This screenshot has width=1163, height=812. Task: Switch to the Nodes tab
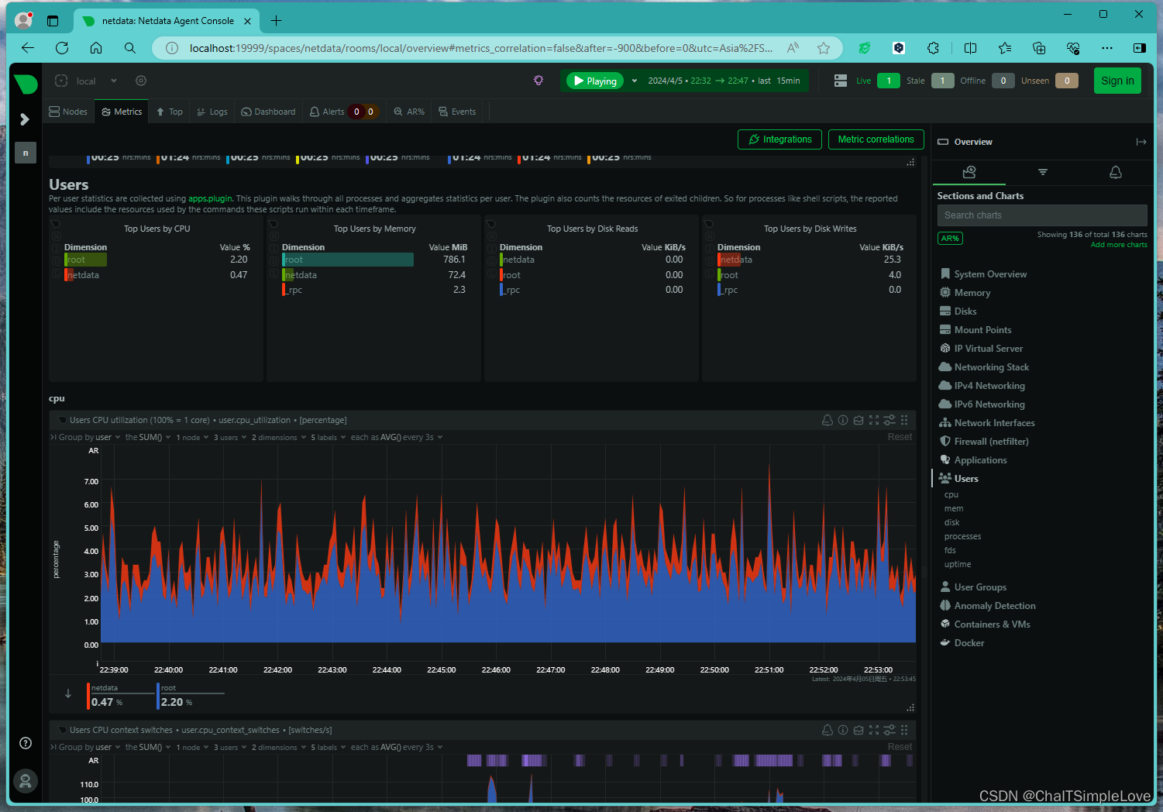[x=68, y=112]
